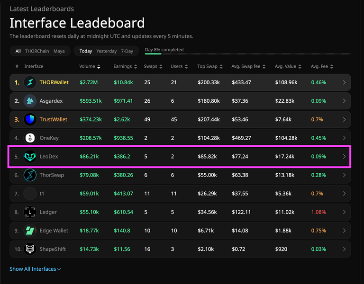The height and width of the screenshot is (284, 364).
Task: Click the Ledger logo icon
Action: 30,212
